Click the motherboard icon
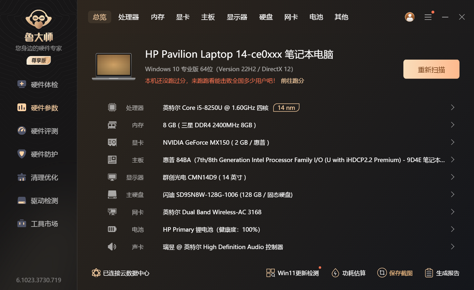The width and height of the screenshot is (474, 290). click(x=112, y=159)
